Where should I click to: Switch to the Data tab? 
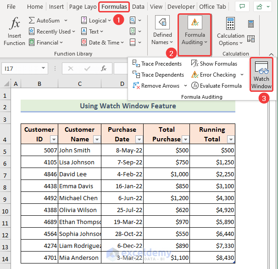coord(138,7)
